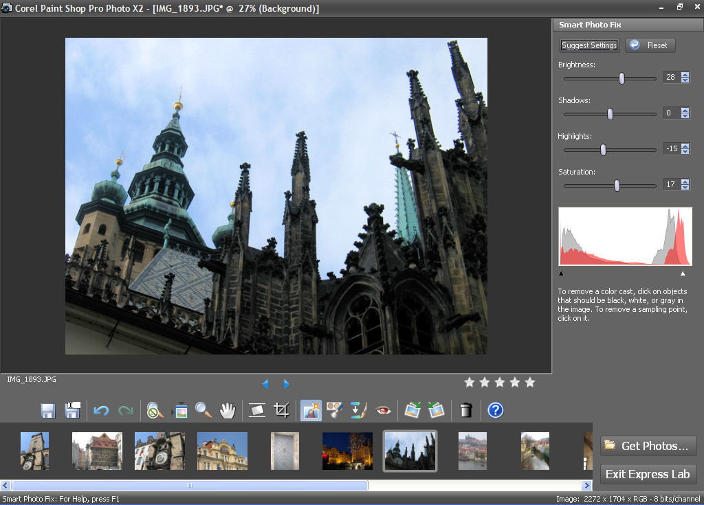This screenshot has height=505, width=704.
Task: Select the Straighten tool
Action: [256, 410]
